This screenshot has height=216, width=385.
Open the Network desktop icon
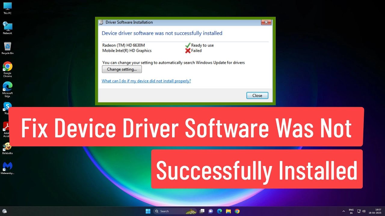tap(8, 28)
